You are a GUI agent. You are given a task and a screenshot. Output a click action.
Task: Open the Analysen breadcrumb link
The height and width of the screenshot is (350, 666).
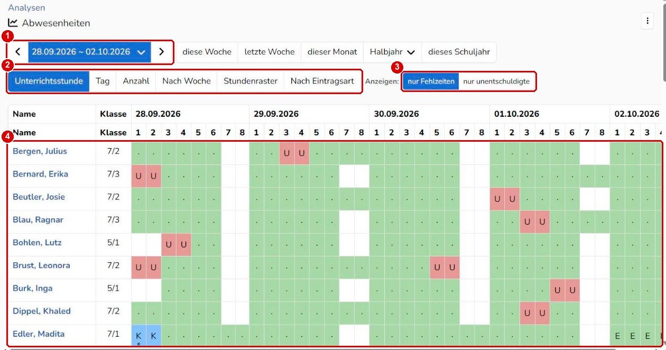26,7
